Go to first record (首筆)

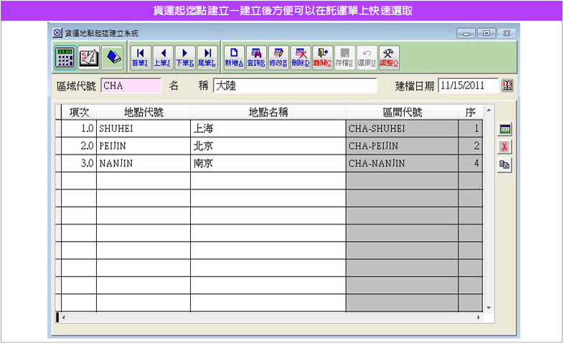tap(140, 57)
